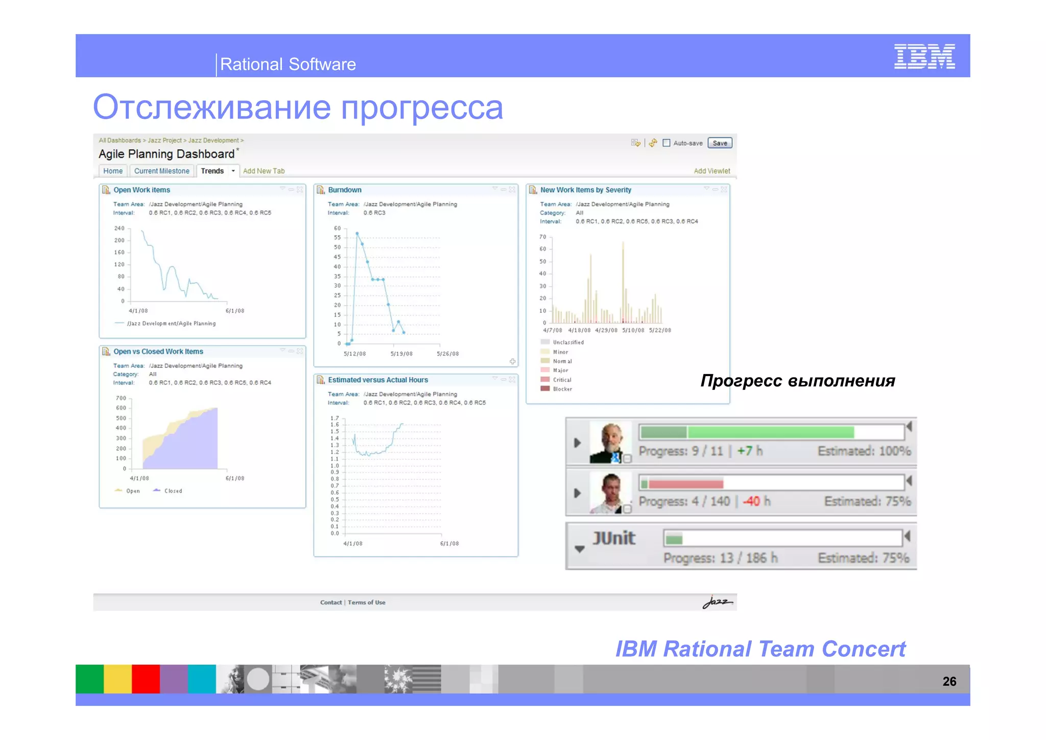
Task: Click the Closed legend entry in Open vs Closed chart
Action: 168,491
